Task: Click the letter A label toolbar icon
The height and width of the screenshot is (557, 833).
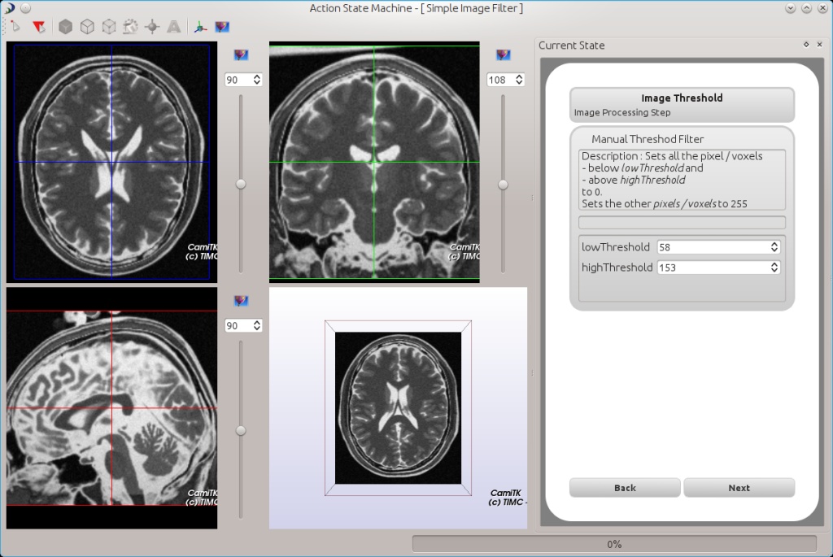Action: click(173, 27)
